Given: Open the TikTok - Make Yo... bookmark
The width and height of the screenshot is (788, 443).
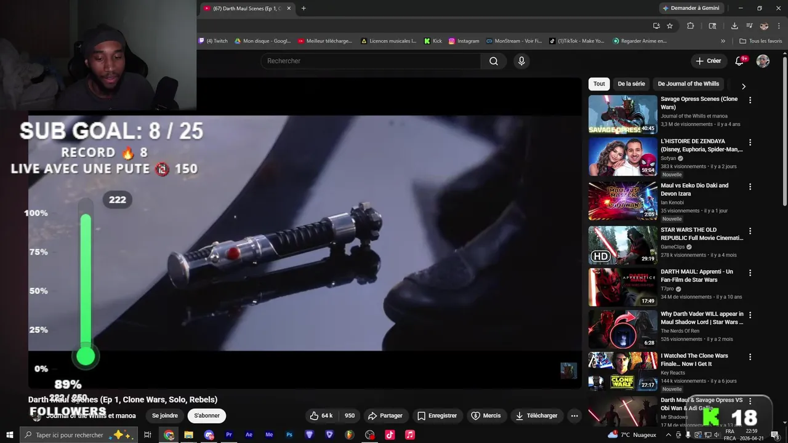Looking at the screenshot, I should coord(577,41).
